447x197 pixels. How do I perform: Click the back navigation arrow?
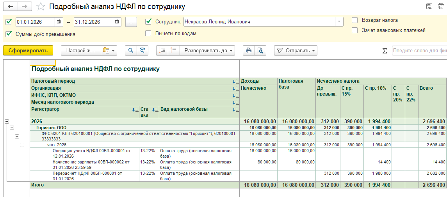pyautogui.click(x=11, y=7)
